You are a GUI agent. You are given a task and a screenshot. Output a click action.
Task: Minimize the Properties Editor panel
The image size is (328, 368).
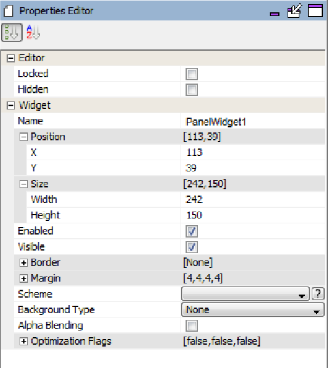(275, 14)
